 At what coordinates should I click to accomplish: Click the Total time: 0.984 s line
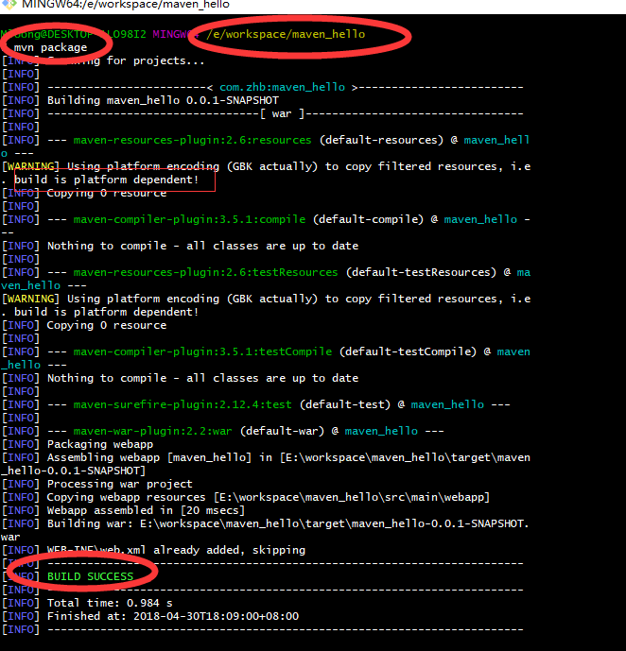point(110,603)
